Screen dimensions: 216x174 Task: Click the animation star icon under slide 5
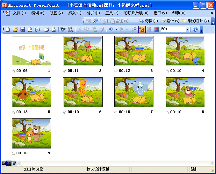[x=13, y=112]
